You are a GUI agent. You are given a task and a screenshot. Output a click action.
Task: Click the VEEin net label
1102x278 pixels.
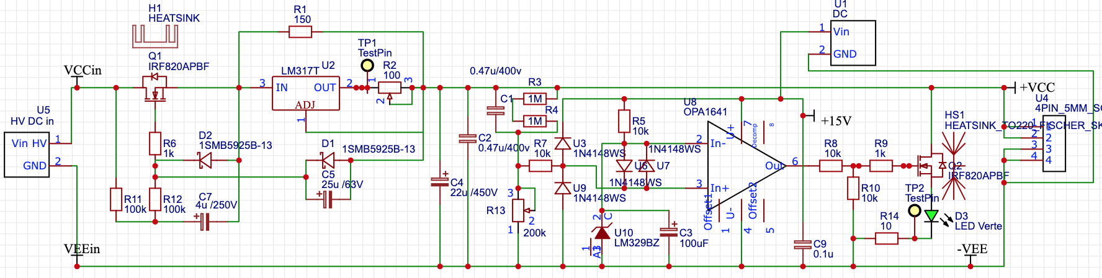82,249
